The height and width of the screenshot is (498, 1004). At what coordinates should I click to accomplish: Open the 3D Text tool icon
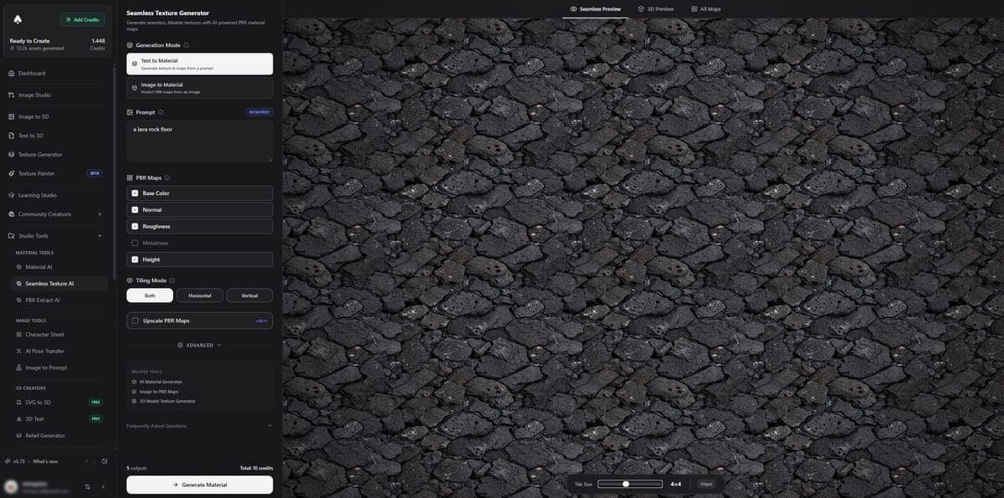click(x=19, y=418)
